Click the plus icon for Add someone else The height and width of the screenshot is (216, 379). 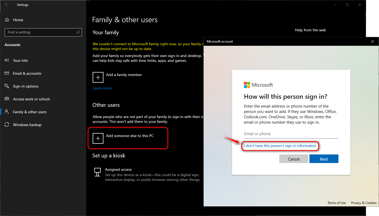point(98,138)
